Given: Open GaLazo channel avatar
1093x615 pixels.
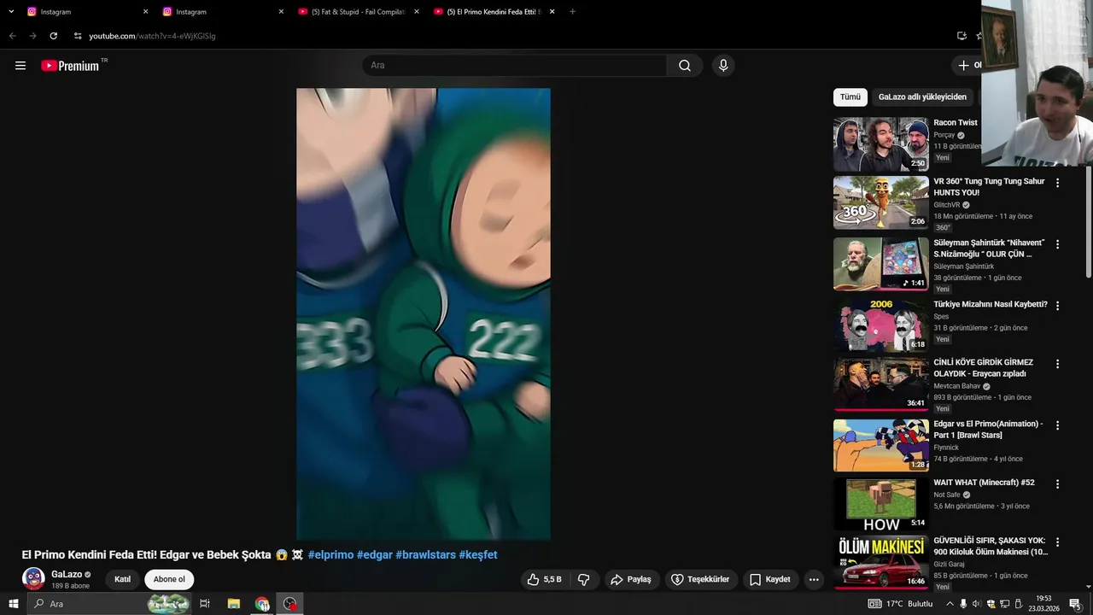Looking at the screenshot, I should (33, 578).
